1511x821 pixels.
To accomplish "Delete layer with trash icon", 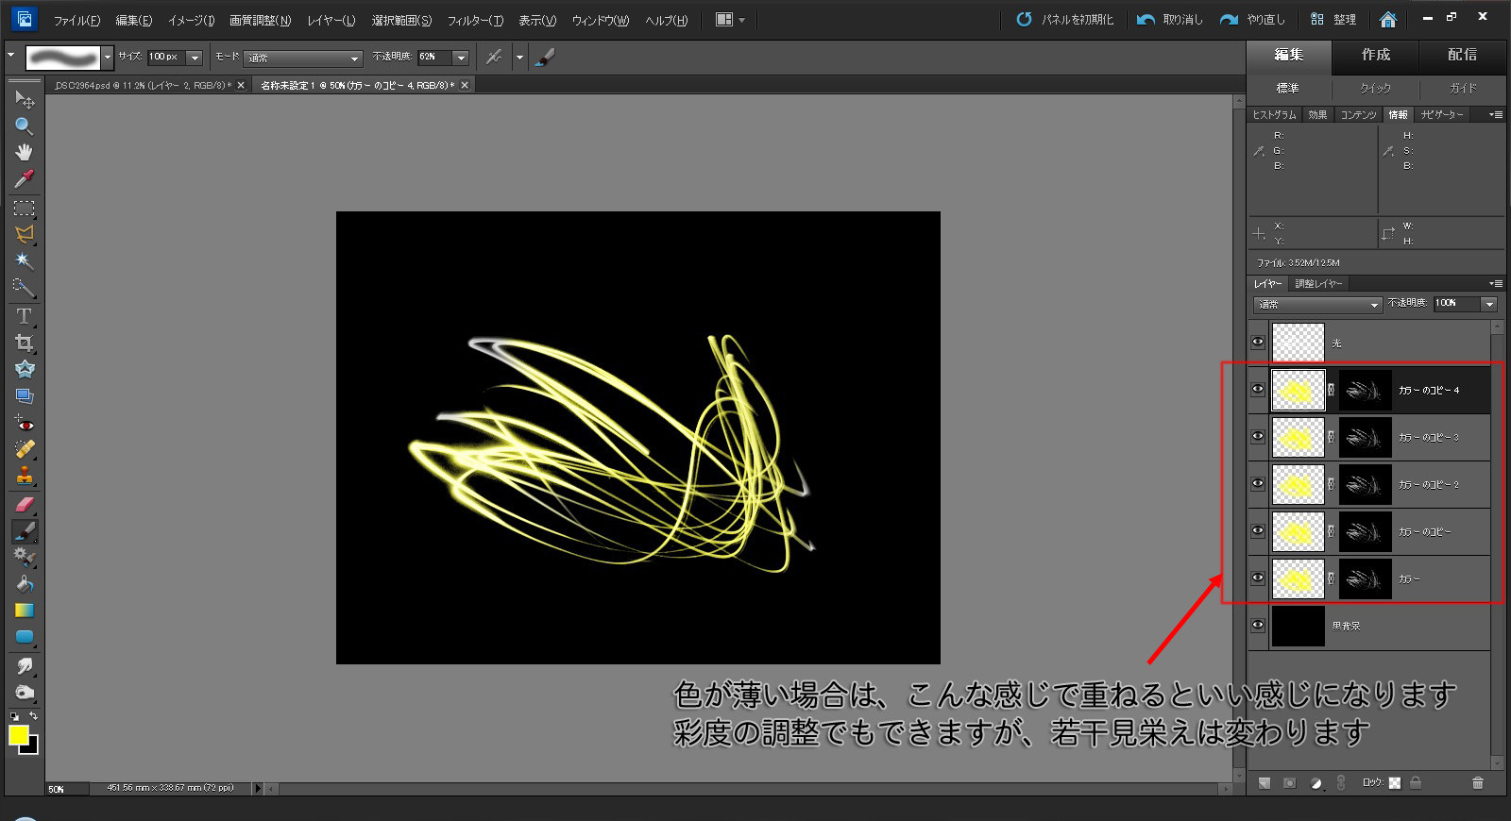I will click(x=1477, y=782).
